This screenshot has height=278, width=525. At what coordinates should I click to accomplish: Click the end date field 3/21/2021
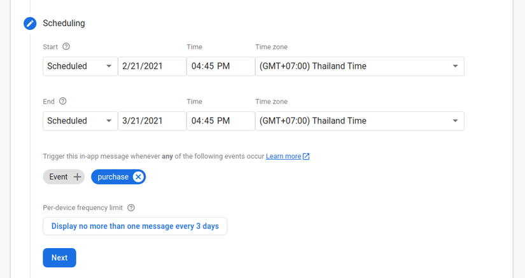pos(151,121)
